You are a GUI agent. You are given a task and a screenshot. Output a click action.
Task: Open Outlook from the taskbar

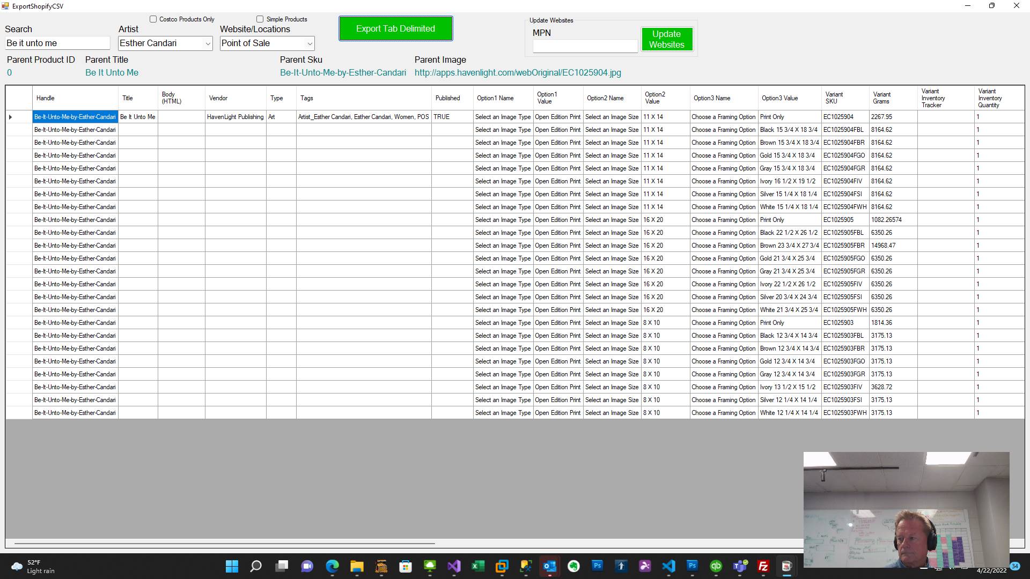pos(549,566)
